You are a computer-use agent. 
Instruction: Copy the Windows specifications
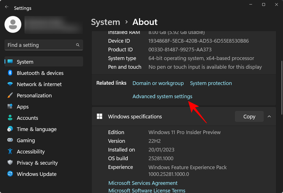tap(249, 116)
